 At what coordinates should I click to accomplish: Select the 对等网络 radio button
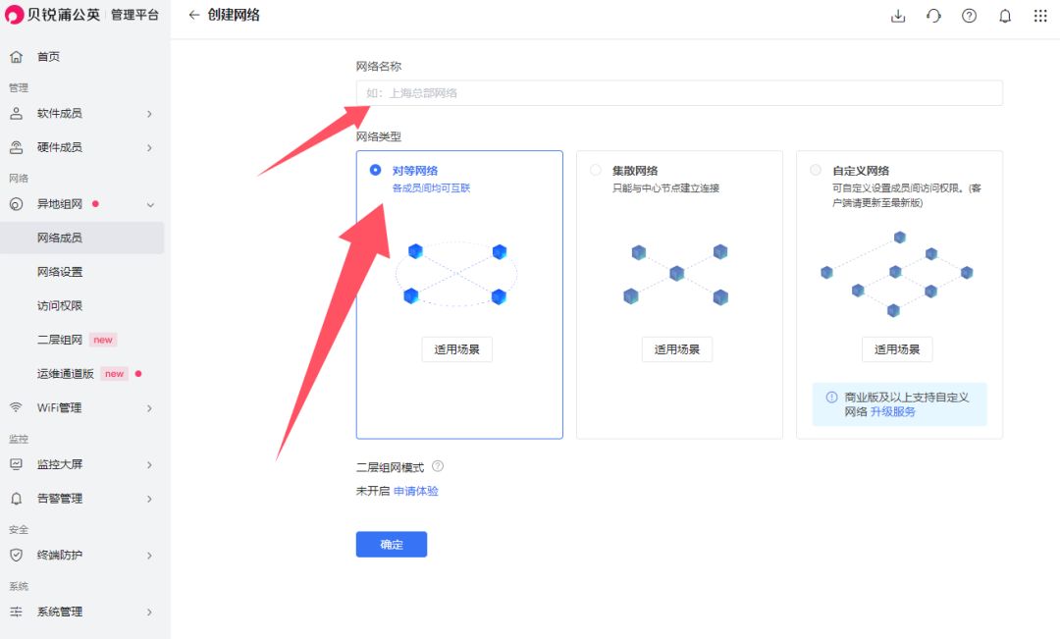pyautogui.click(x=375, y=170)
